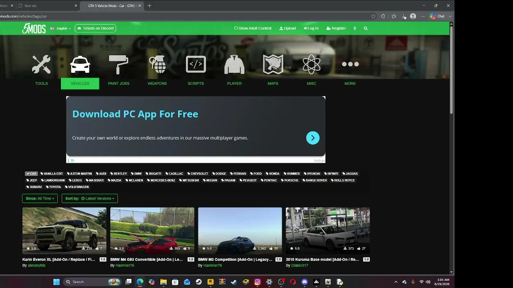This screenshot has height=288, width=513.
Task: Expand the Chat sidebar dropdown chevron
Action: [x=450, y=16]
